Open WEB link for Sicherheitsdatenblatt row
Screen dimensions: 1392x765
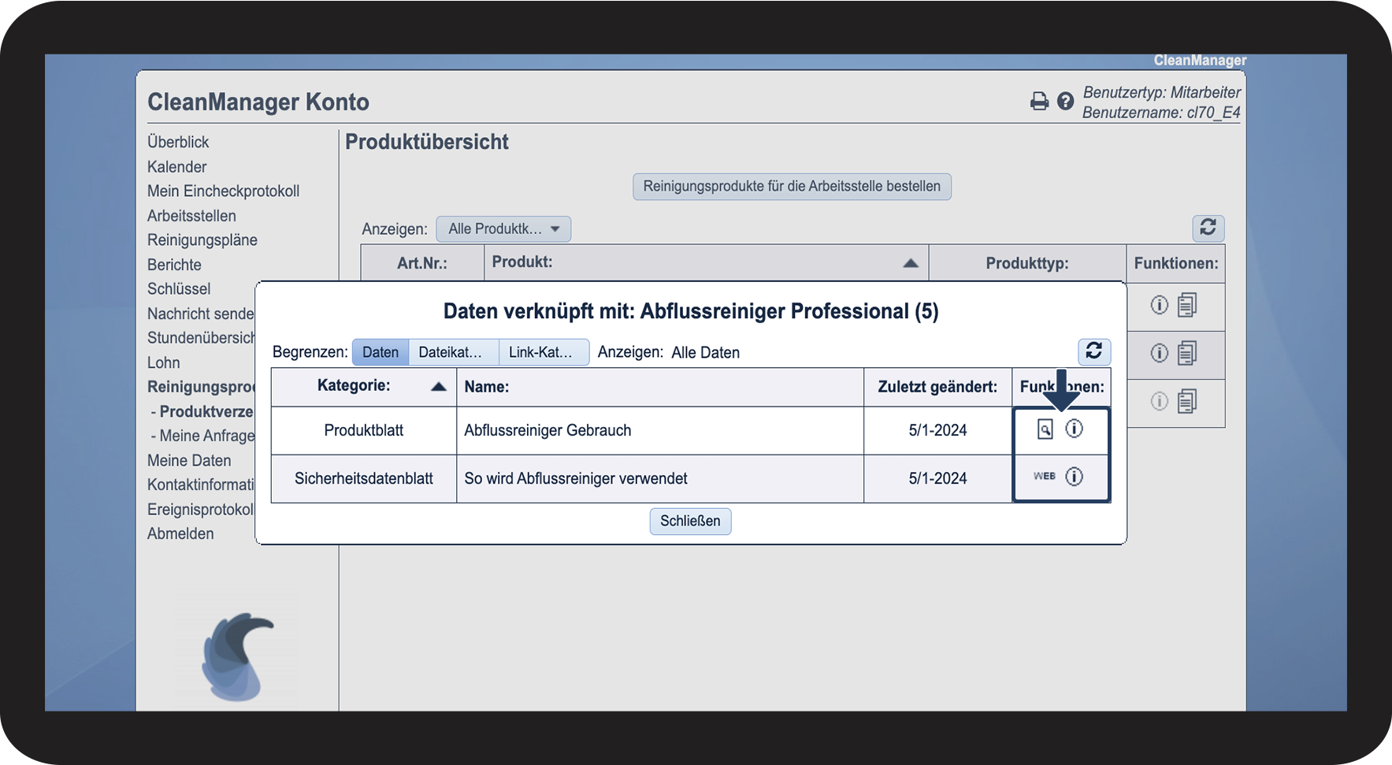(1044, 477)
